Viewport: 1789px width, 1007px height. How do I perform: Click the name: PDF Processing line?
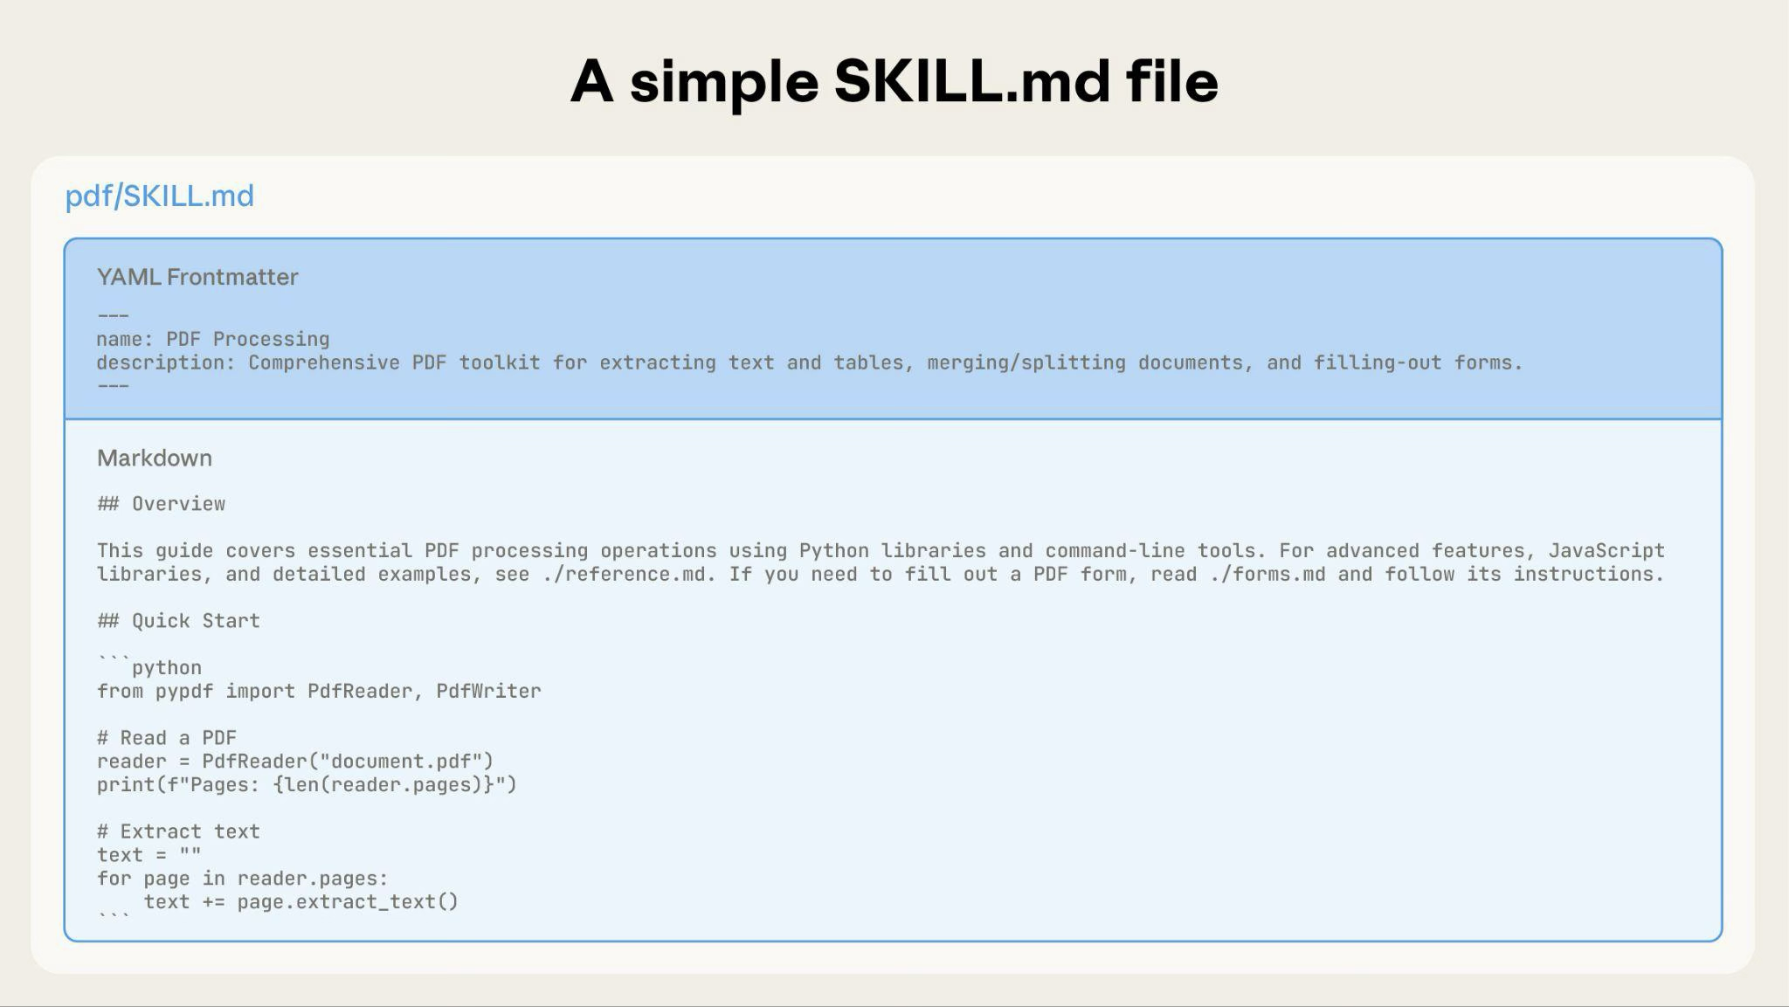212,338
